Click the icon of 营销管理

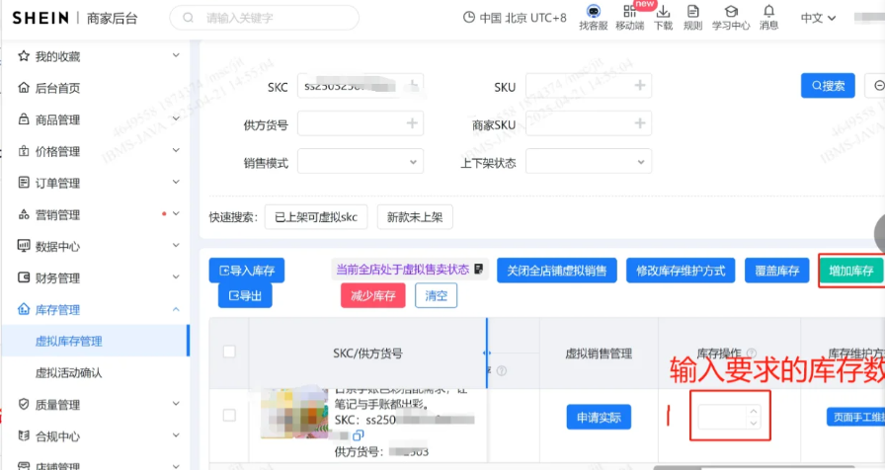[23, 214]
